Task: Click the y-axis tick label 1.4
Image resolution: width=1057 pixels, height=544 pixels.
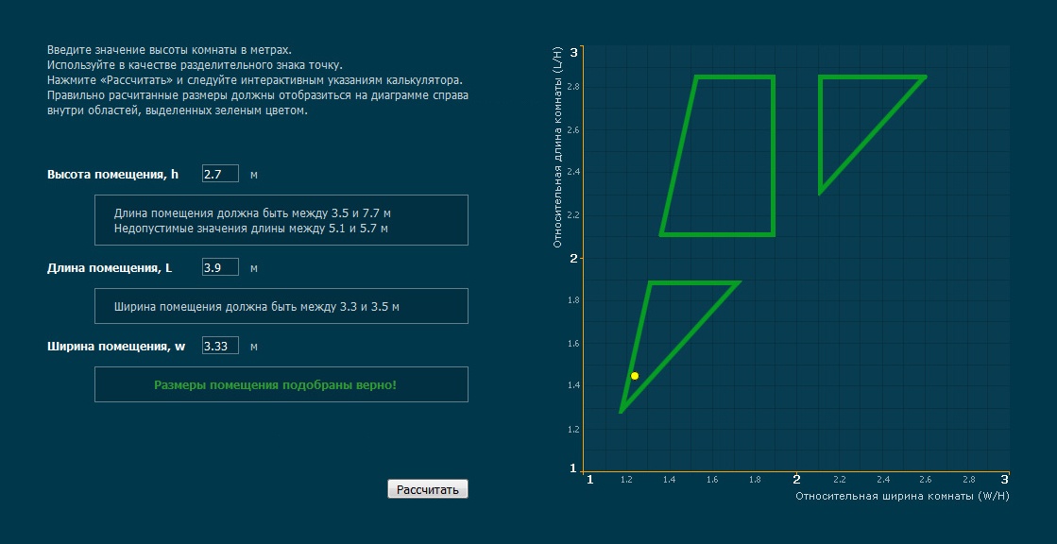Action: (573, 385)
